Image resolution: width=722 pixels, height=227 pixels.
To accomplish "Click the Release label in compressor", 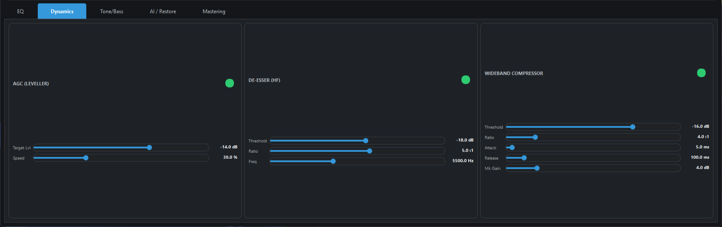I will pyautogui.click(x=491, y=158).
